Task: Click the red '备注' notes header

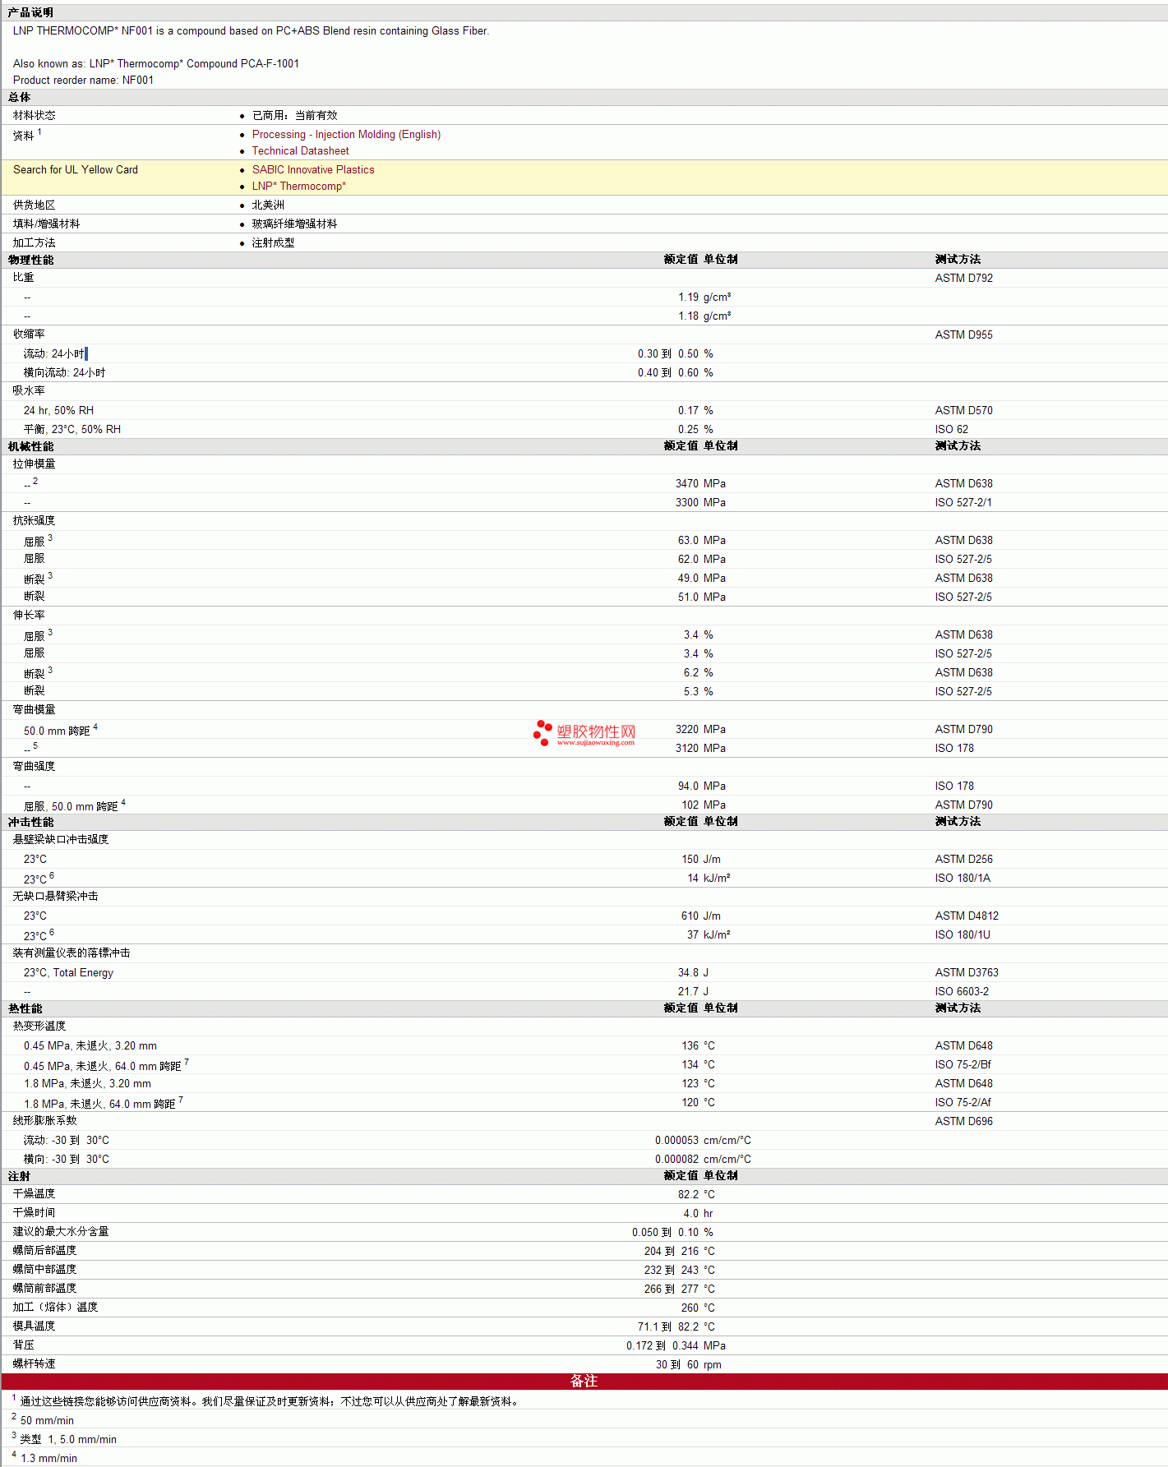Action: pyautogui.click(x=584, y=1382)
